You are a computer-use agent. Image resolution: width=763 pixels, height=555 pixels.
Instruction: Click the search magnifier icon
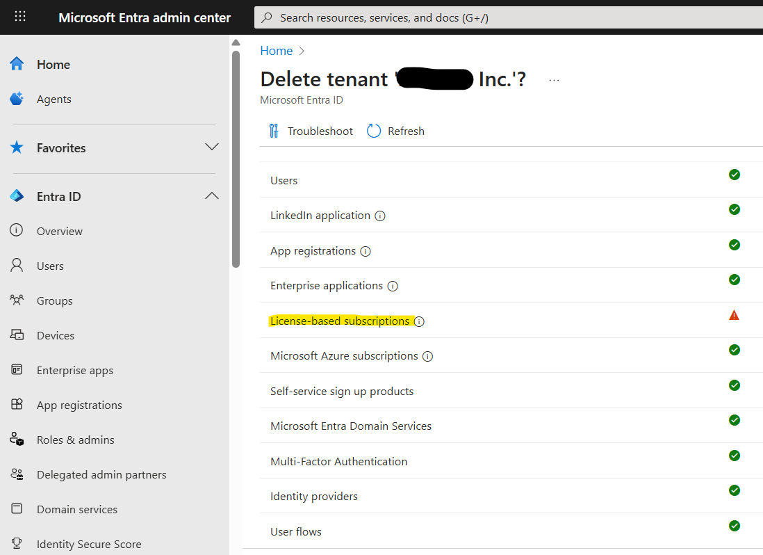coord(267,18)
